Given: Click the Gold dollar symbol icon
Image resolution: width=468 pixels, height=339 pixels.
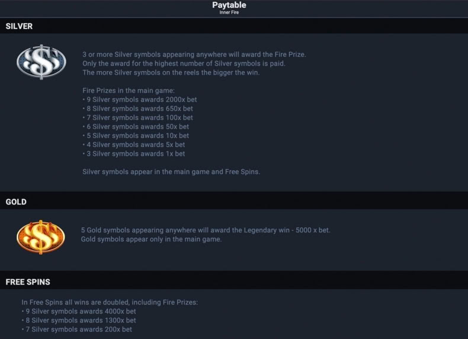Looking at the screenshot, I should (x=41, y=237).
